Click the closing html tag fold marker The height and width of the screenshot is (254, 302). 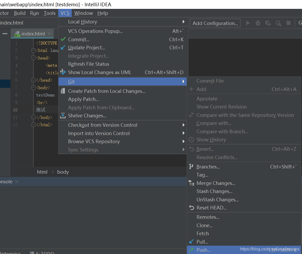[x=33, y=125]
